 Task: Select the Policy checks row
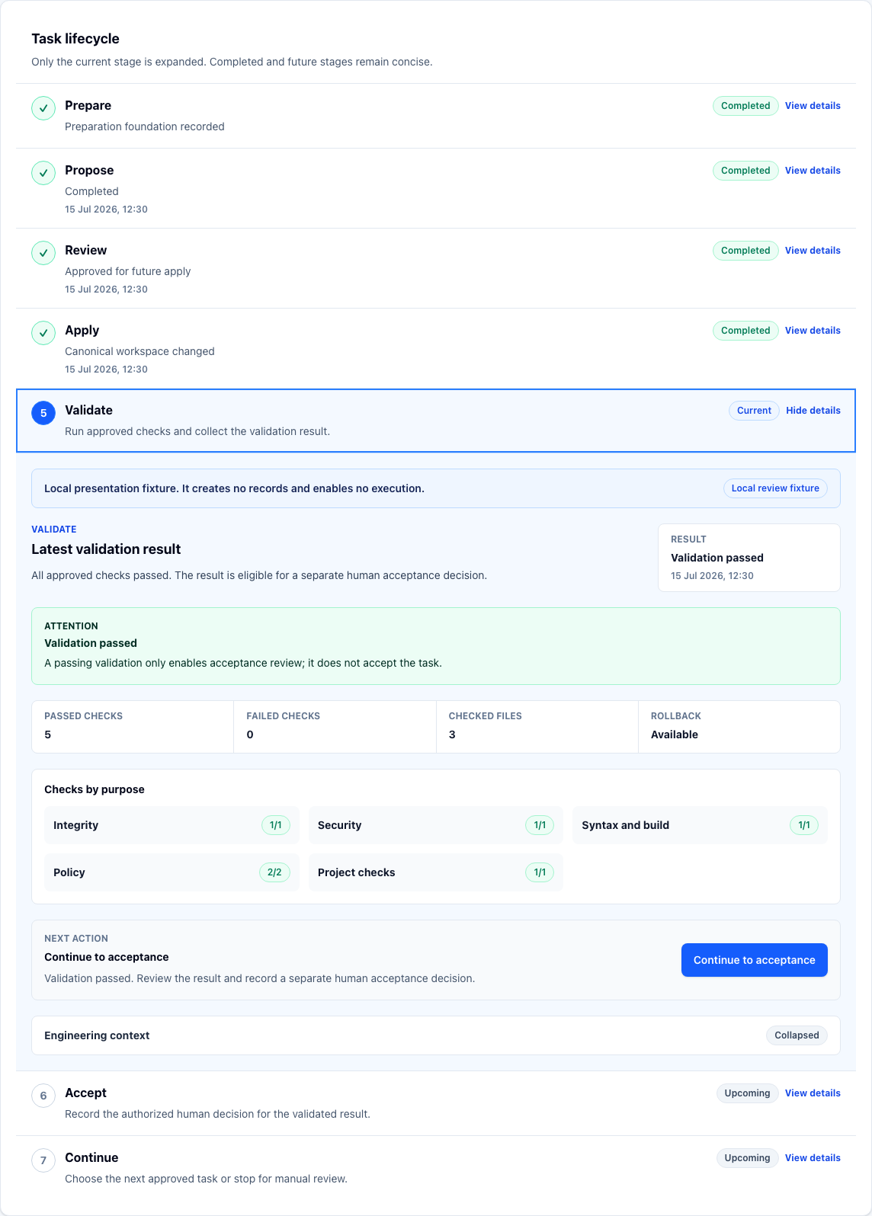pyautogui.click(x=172, y=872)
